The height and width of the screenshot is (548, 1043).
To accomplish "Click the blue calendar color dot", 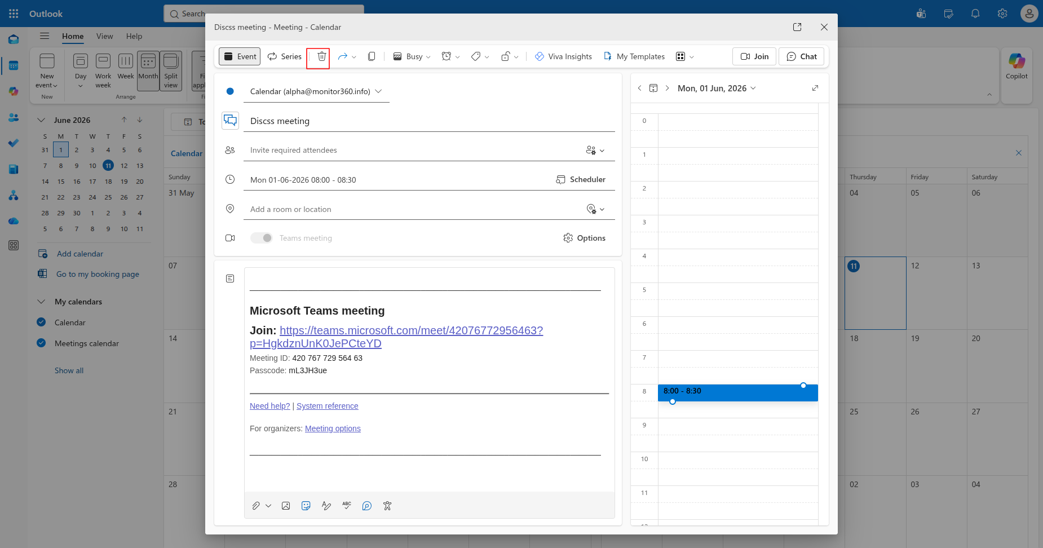I will pyautogui.click(x=230, y=91).
